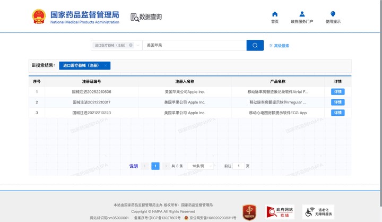
Task: Close the 进口医疗器械（注册）result tab
Action: point(106,66)
